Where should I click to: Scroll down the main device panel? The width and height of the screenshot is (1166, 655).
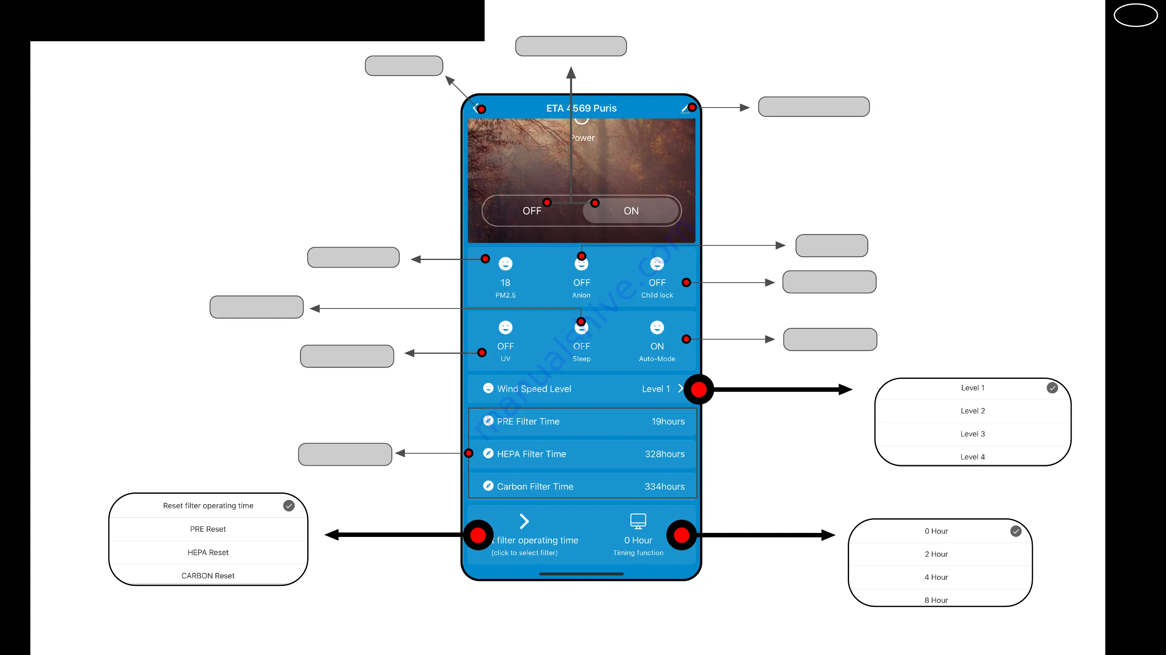[582, 574]
